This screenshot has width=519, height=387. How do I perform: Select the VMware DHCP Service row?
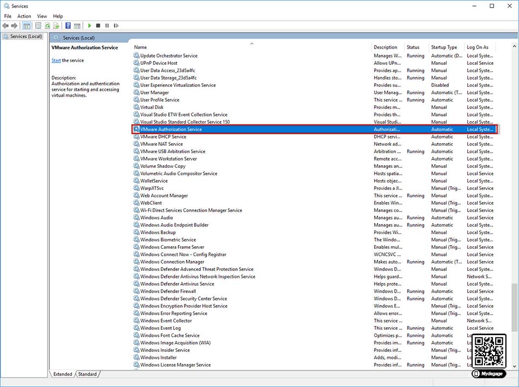click(315, 137)
